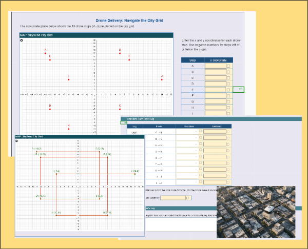Open the Direction dropdown for Leg 1
The height and width of the screenshot is (249, 308).
point(187,132)
